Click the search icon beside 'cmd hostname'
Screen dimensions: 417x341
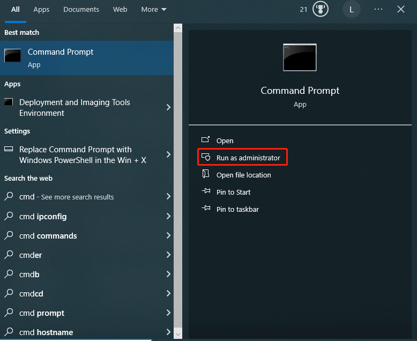click(x=9, y=332)
